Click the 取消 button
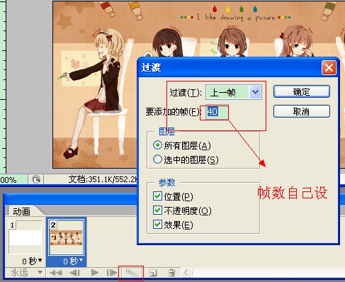This screenshot has width=345, height=282. point(302,111)
